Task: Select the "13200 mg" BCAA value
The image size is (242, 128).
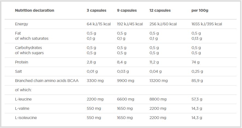Action: coord(159,81)
